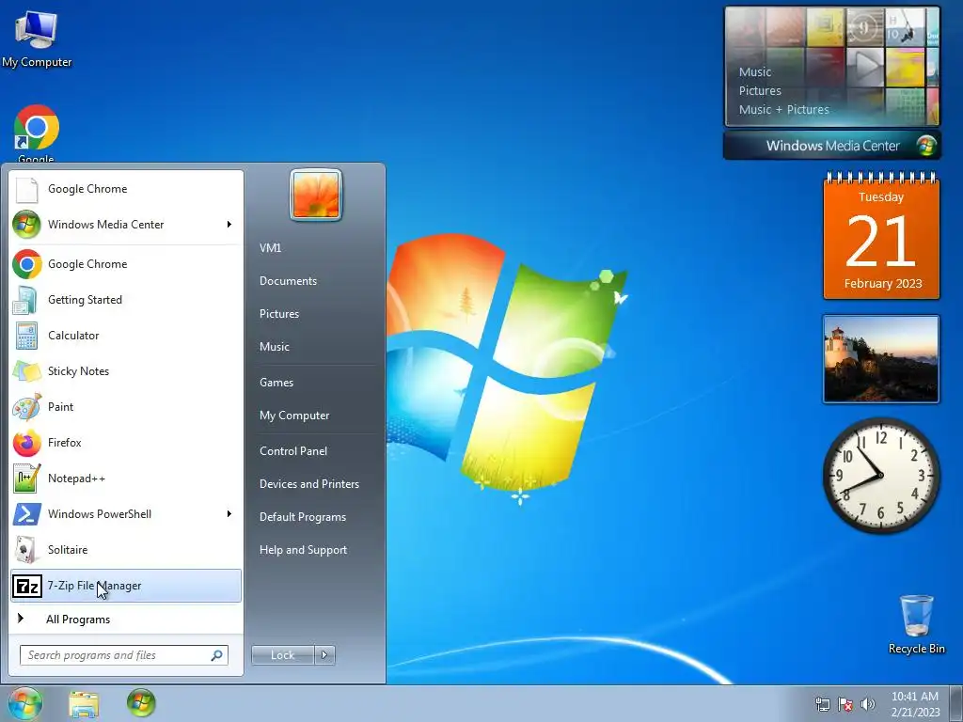Click the analog clock gadget

point(881,475)
